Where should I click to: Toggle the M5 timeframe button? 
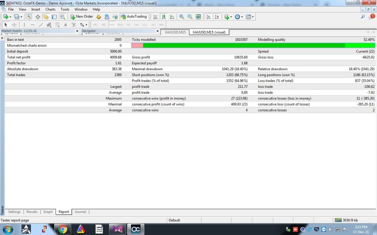103,25
